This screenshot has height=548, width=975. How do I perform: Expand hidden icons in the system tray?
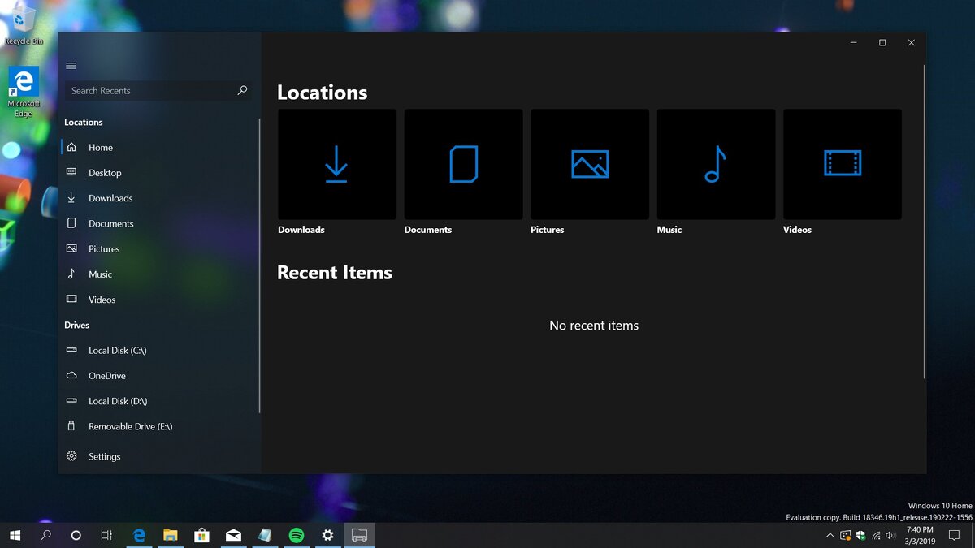point(830,535)
